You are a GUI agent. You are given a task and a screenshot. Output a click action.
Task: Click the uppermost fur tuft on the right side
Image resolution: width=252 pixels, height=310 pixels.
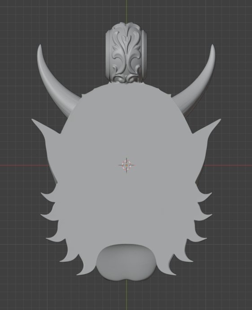[204, 197]
